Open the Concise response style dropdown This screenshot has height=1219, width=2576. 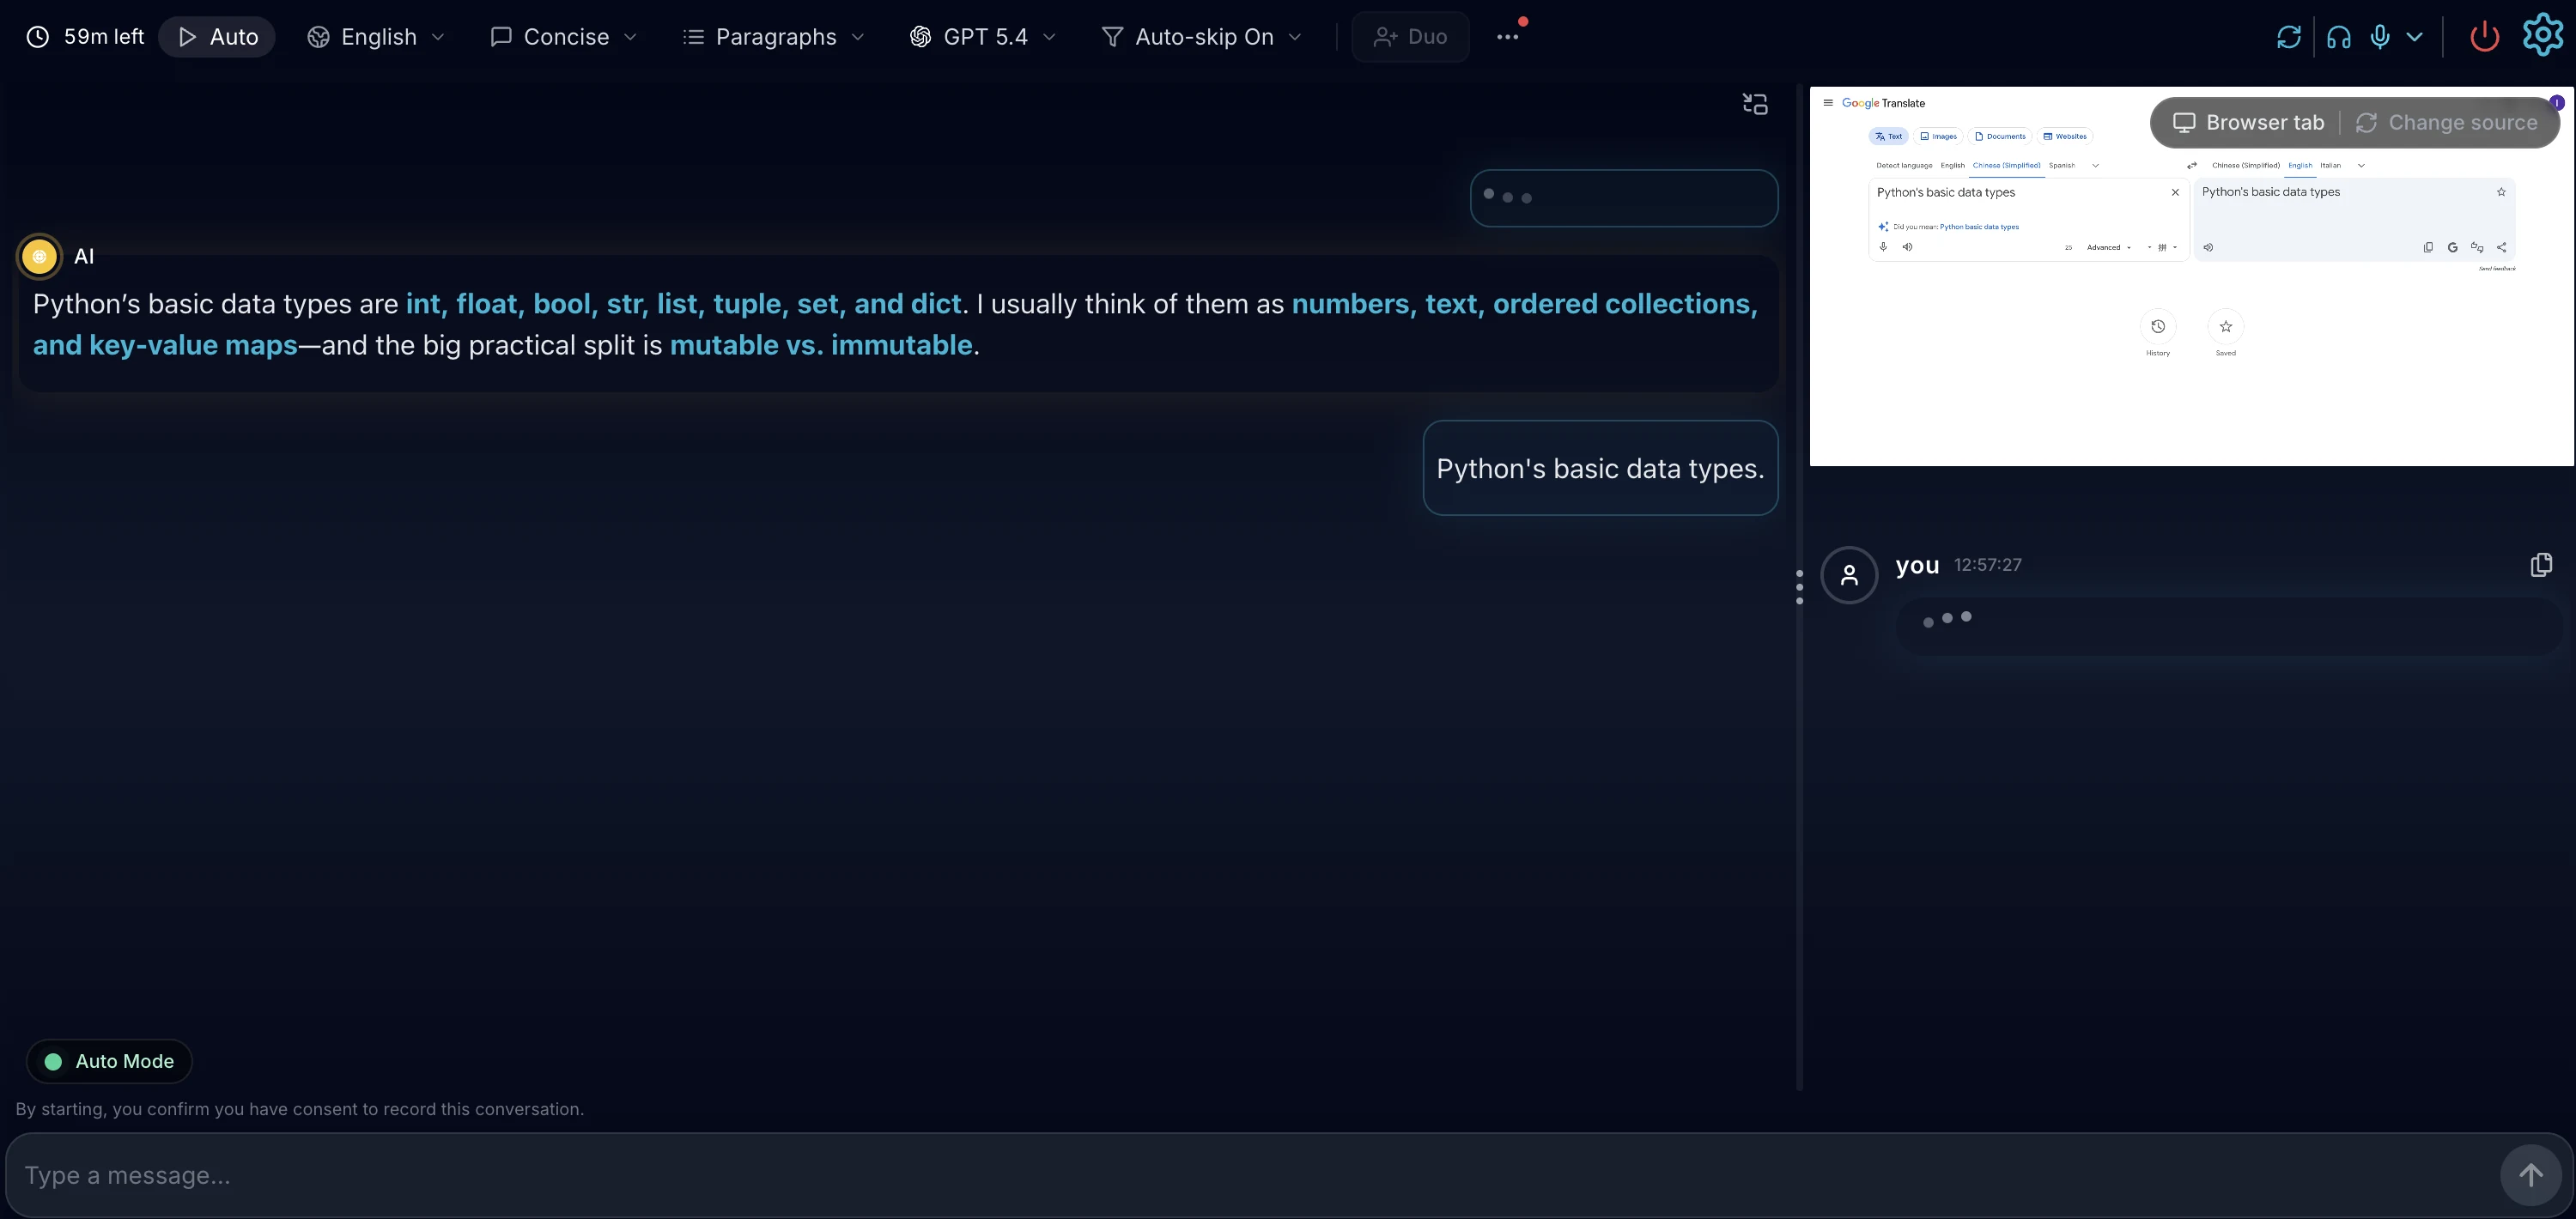tap(564, 37)
